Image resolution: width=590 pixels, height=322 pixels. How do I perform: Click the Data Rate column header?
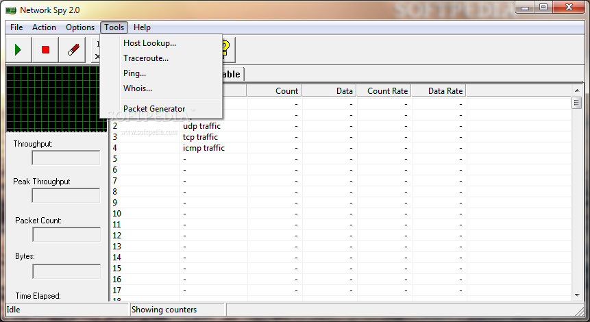[x=439, y=91]
